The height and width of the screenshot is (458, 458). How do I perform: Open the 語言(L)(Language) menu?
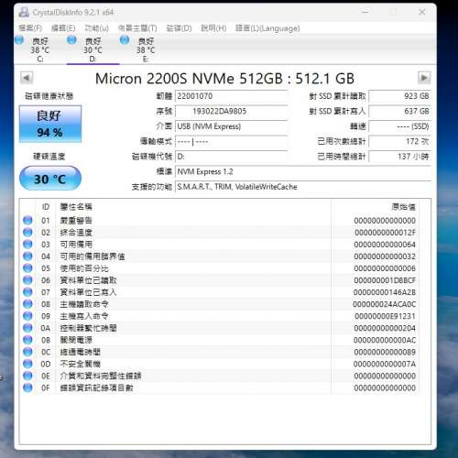[x=267, y=28]
